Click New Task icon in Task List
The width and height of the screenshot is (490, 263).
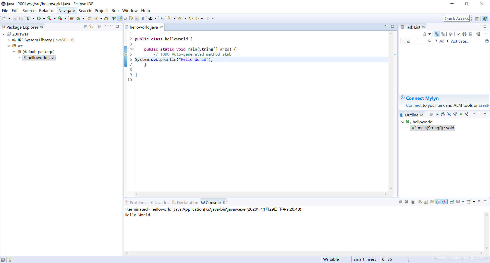(425, 34)
